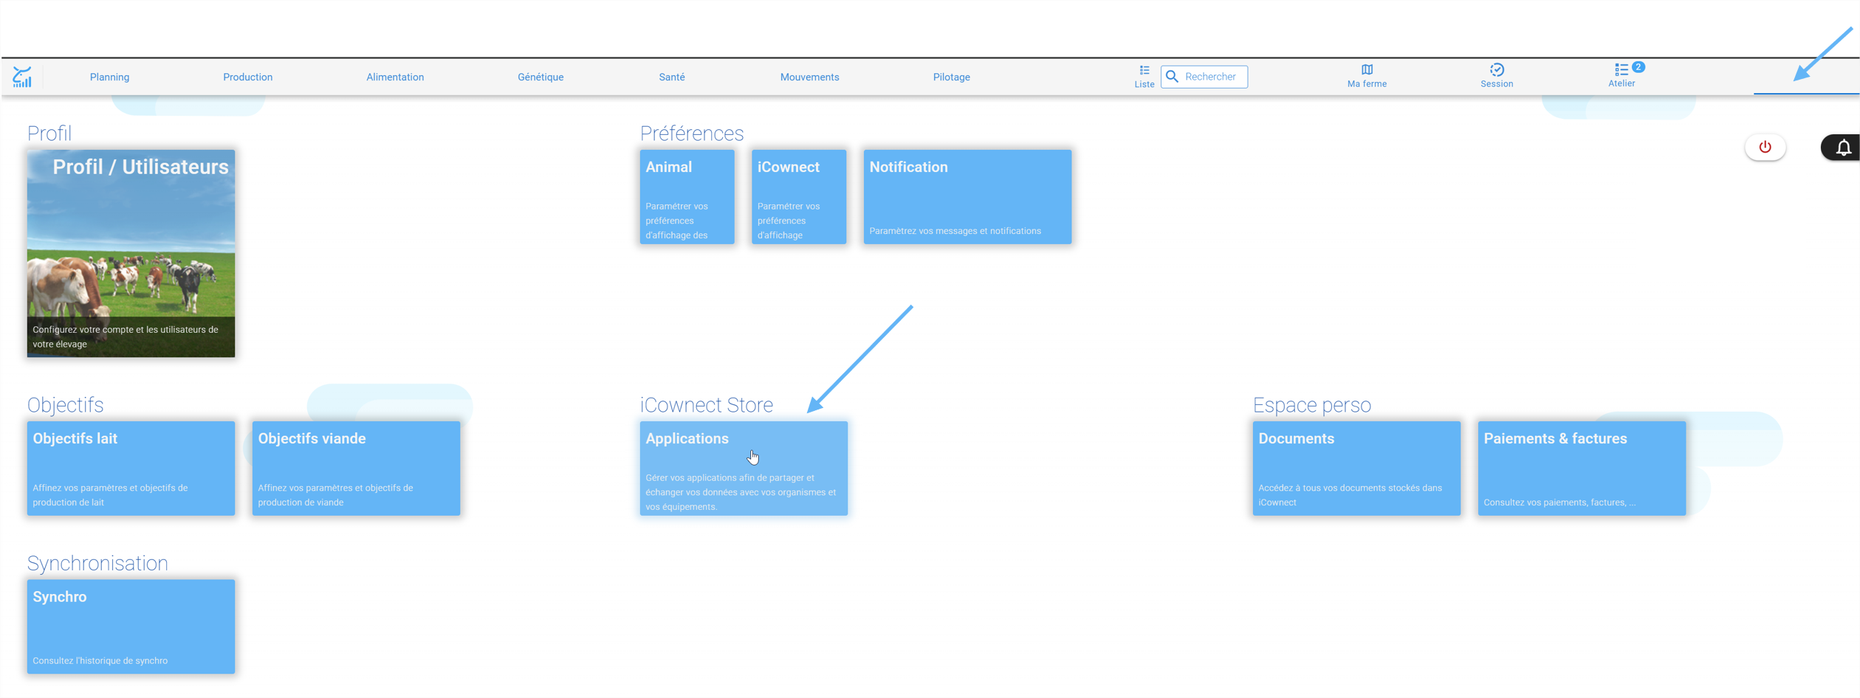Open the Alimentation menu
This screenshot has height=698, width=1860.
tap(395, 77)
